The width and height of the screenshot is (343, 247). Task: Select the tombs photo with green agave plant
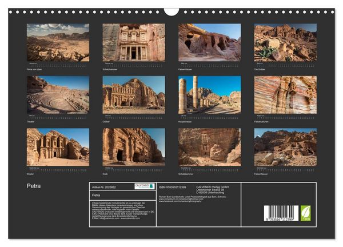tap(285, 42)
